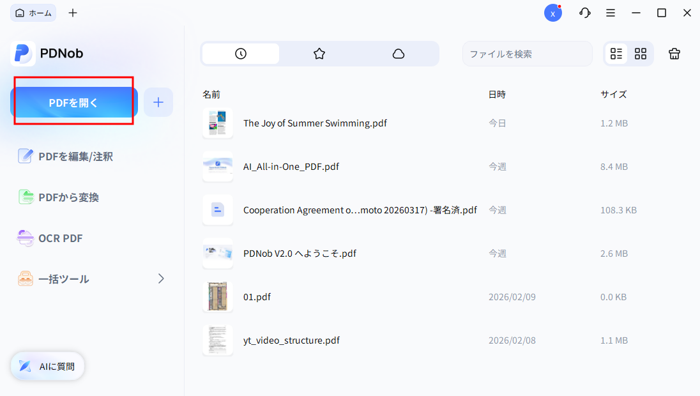The width and height of the screenshot is (700, 396).
Task: Show recent files via the clock toggle
Action: (x=240, y=54)
